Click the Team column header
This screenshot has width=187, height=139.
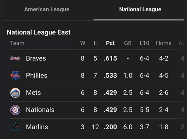17,43
